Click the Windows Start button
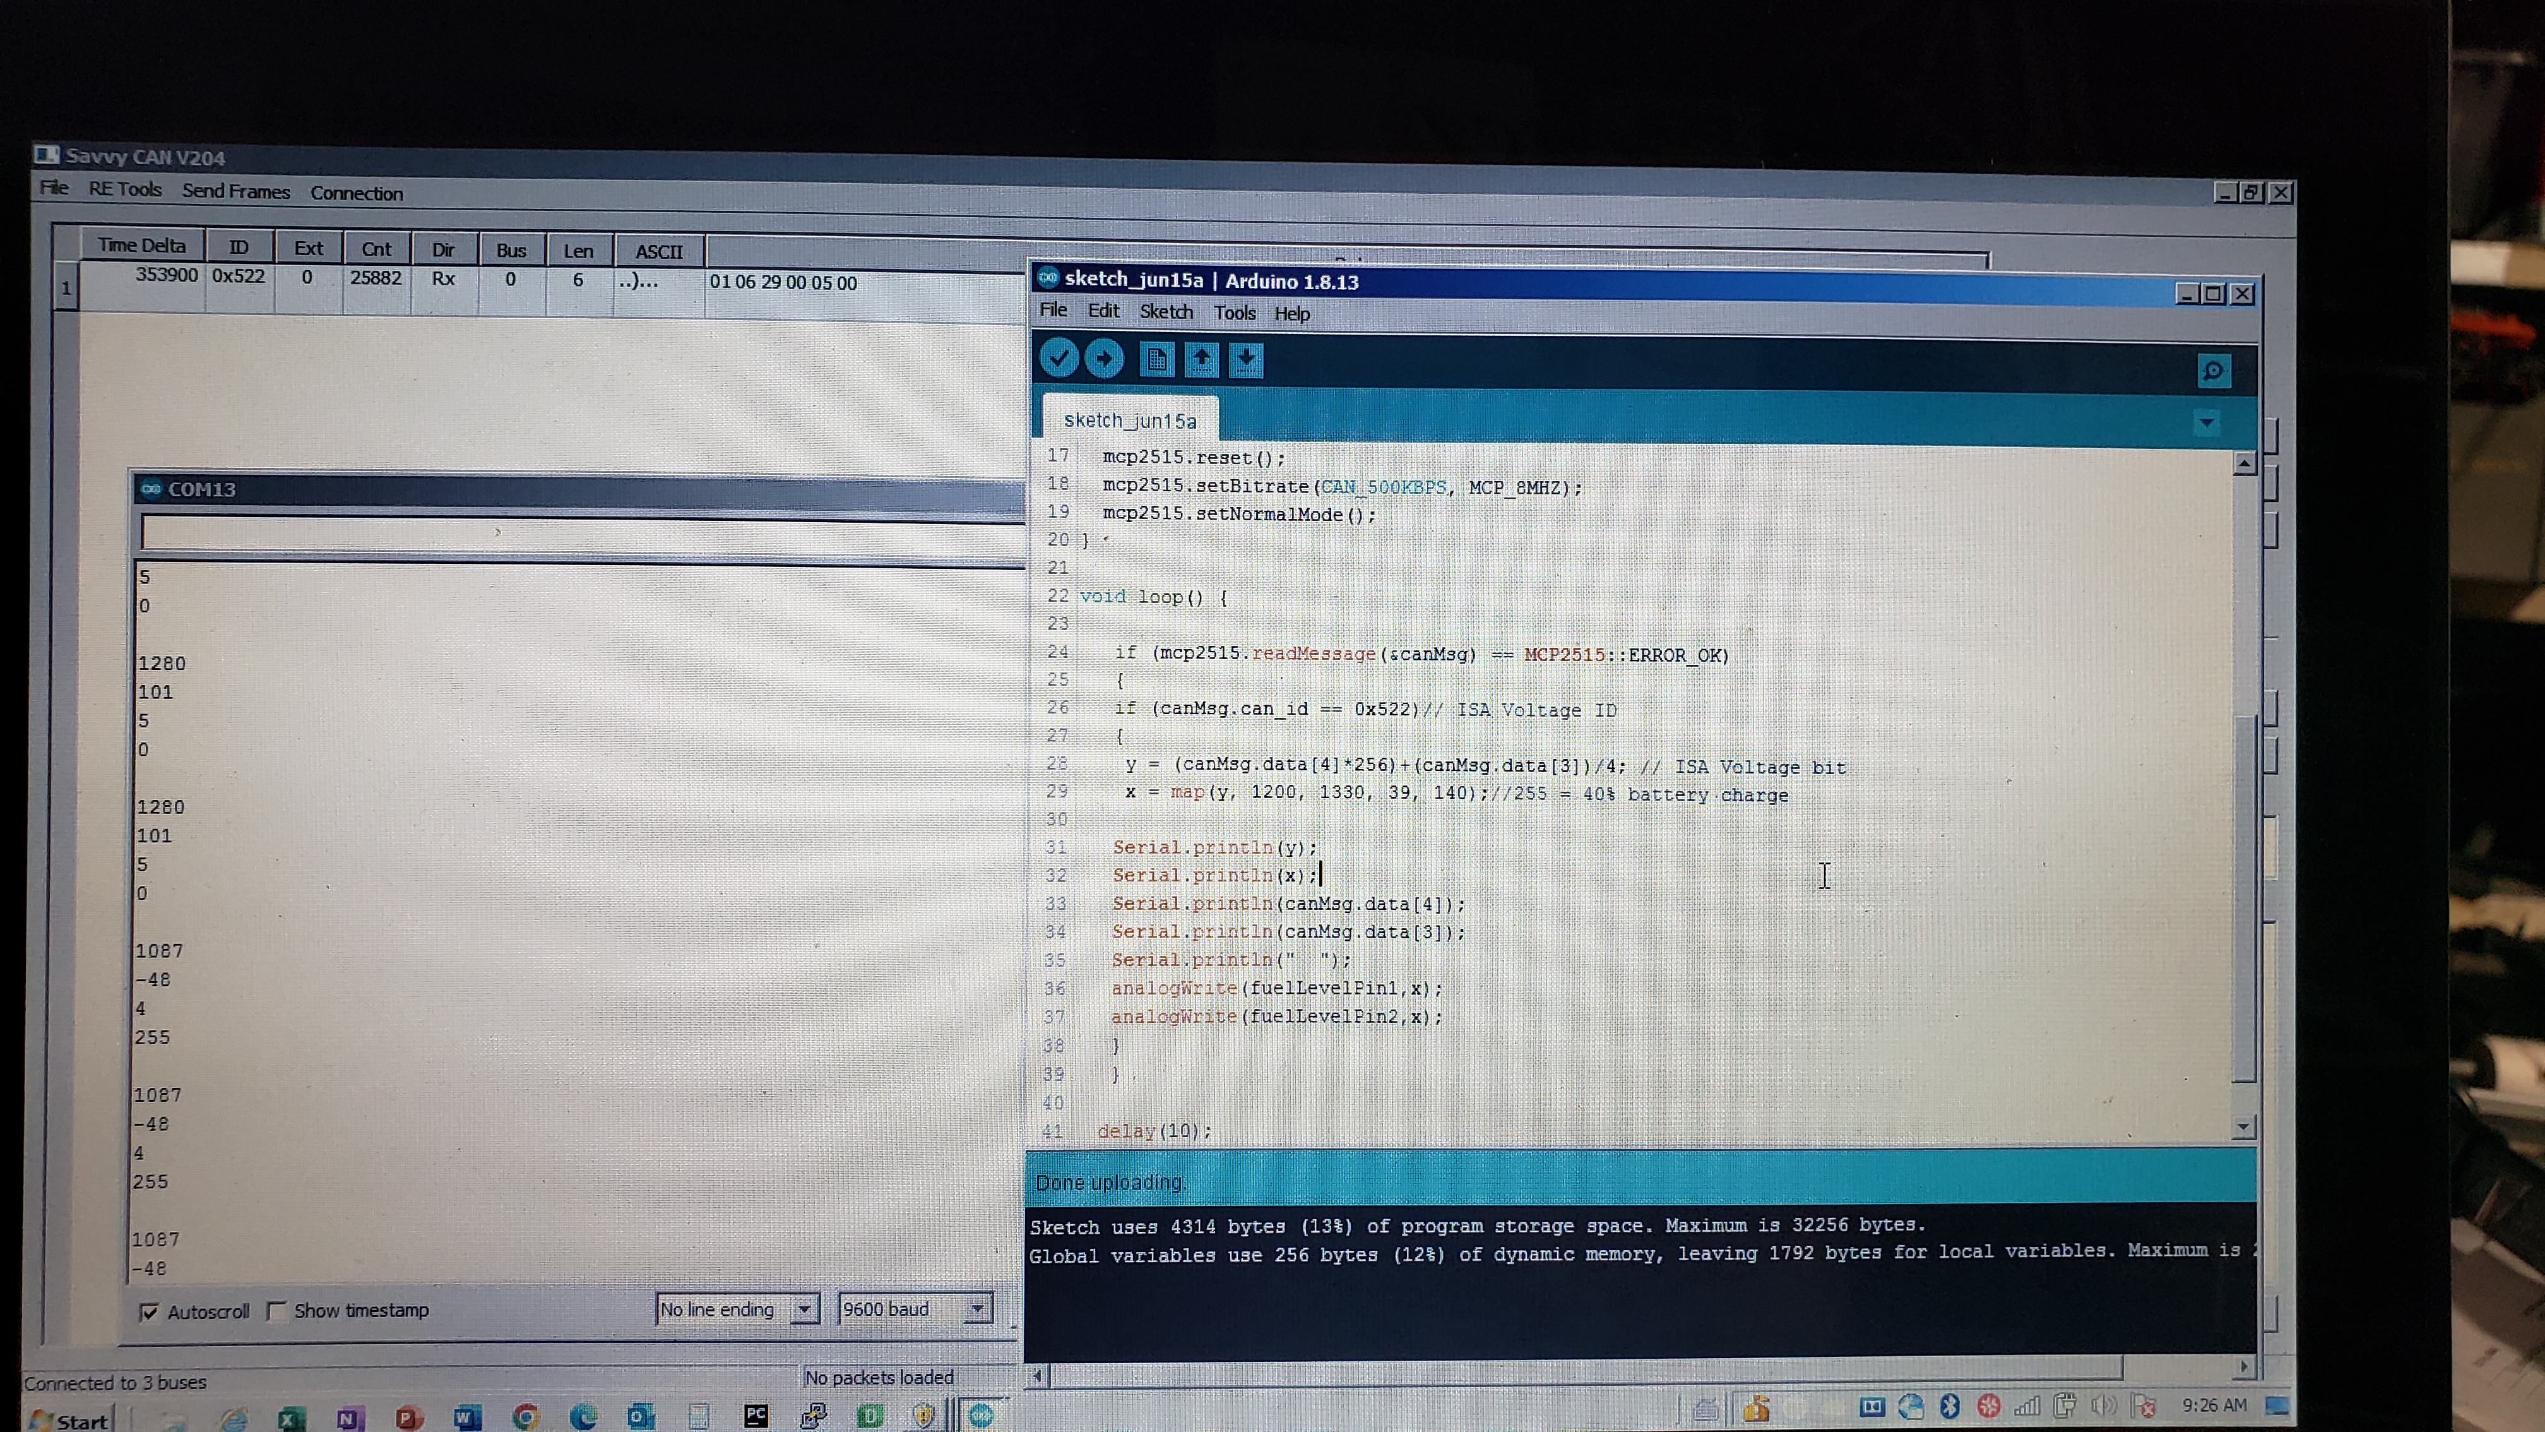Screen dimensions: 2545x1432 tap(69, 1420)
